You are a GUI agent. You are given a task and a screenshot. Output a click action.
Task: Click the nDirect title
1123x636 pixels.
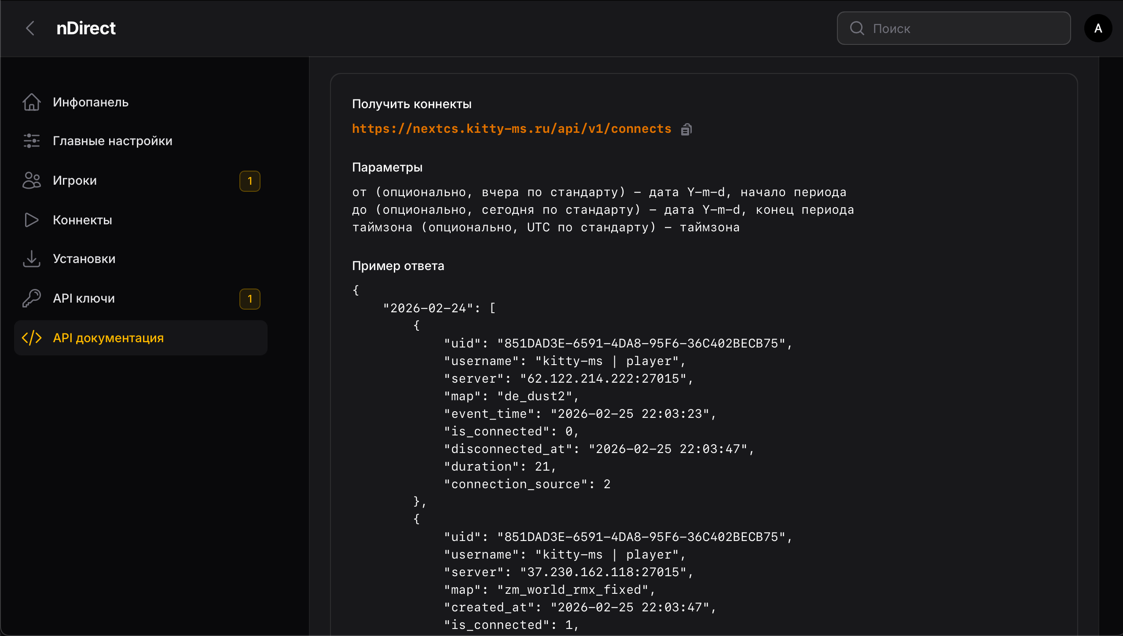(x=86, y=28)
